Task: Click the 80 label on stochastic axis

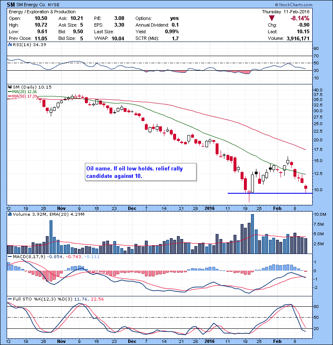Action: click(316, 306)
